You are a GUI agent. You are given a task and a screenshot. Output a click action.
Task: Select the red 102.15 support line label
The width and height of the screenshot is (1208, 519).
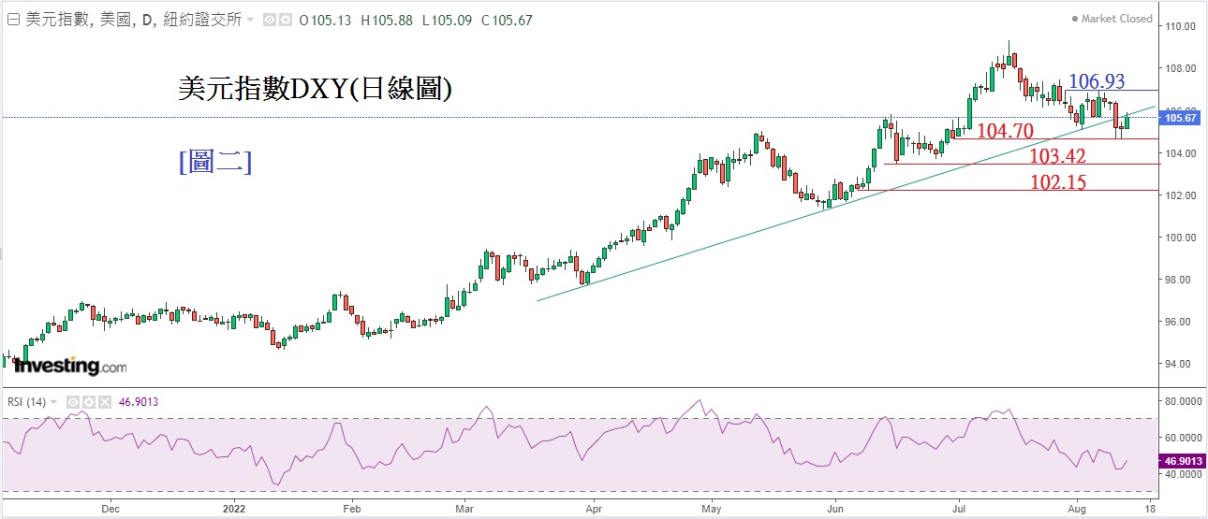pos(1057,183)
